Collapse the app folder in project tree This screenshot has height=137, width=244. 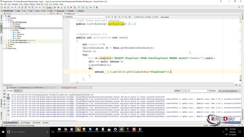point(4,16)
